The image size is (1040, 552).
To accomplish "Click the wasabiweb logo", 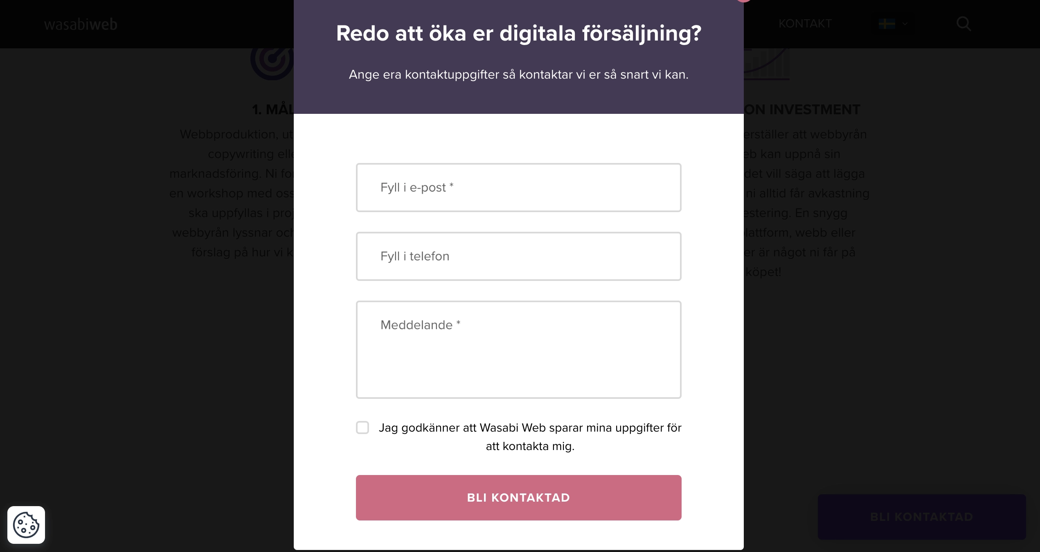I will [81, 25].
